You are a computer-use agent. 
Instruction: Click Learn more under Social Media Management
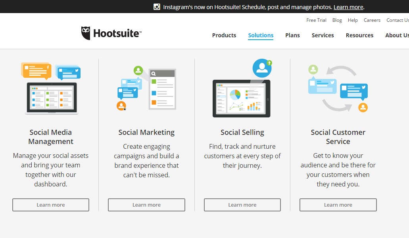51,205
